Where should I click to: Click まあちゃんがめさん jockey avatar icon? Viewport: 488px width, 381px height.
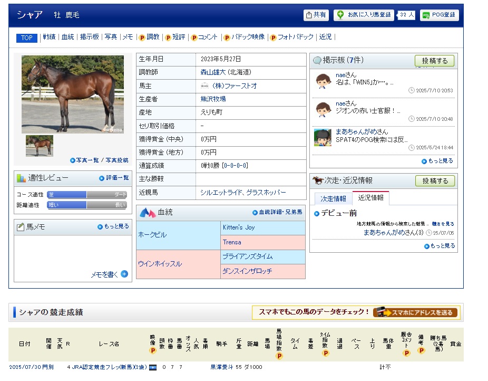(323, 137)
